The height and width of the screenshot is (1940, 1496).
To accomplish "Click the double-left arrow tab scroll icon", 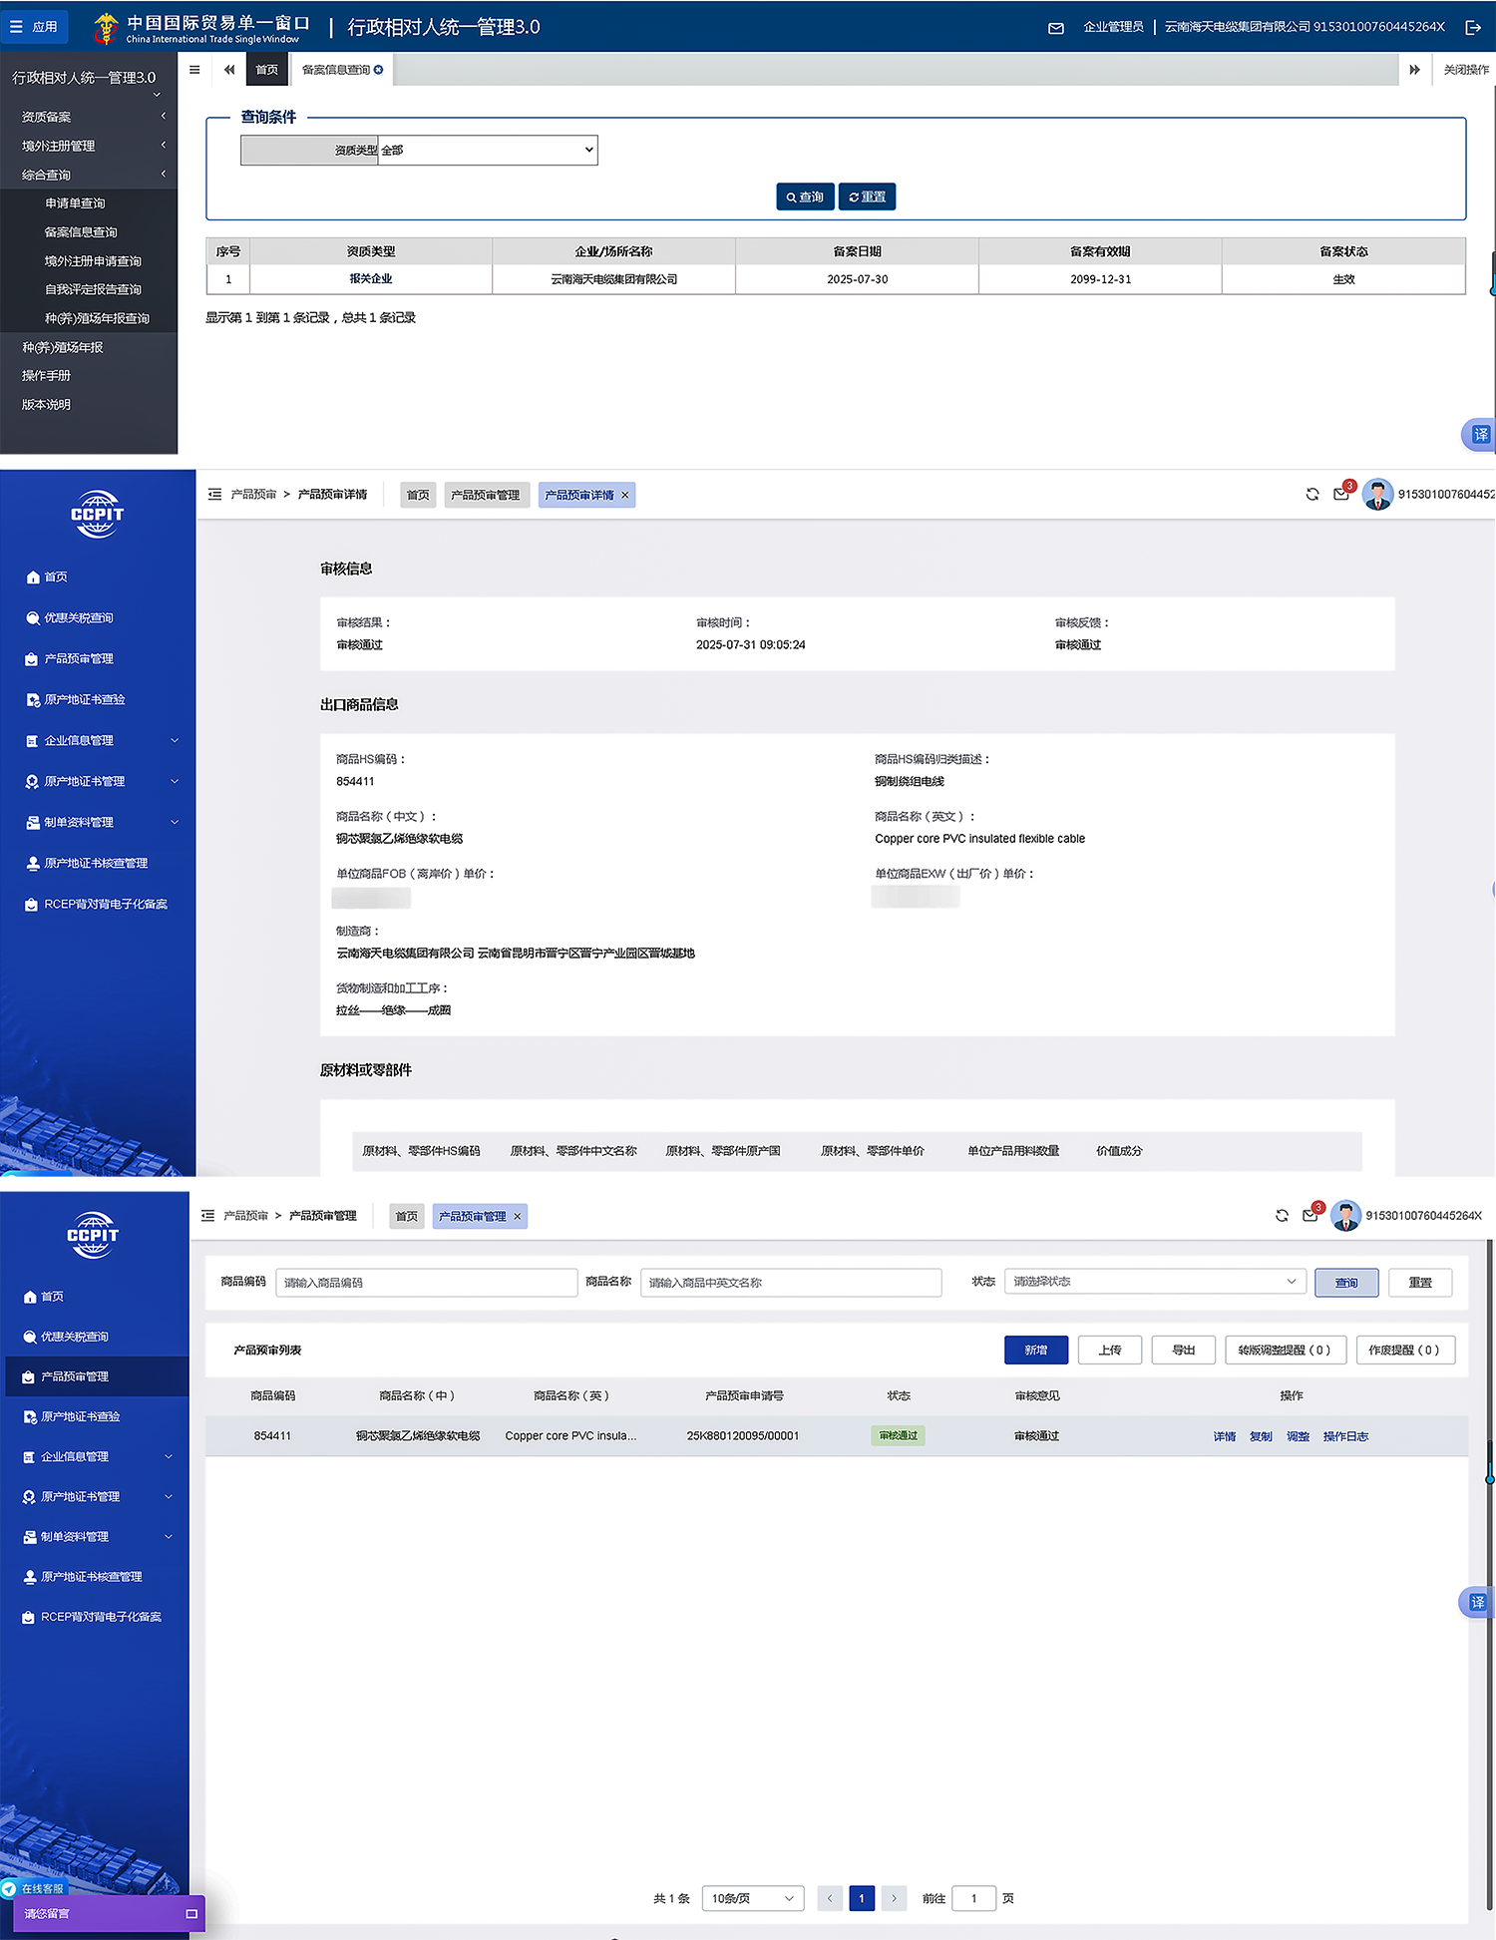I will pos(229,70).
